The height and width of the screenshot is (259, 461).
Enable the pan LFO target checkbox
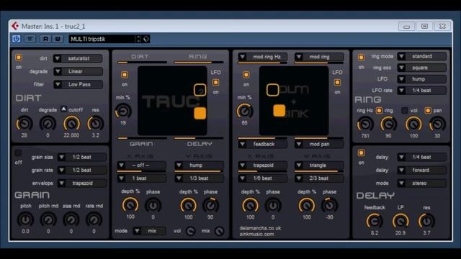[x=428, y=110]
